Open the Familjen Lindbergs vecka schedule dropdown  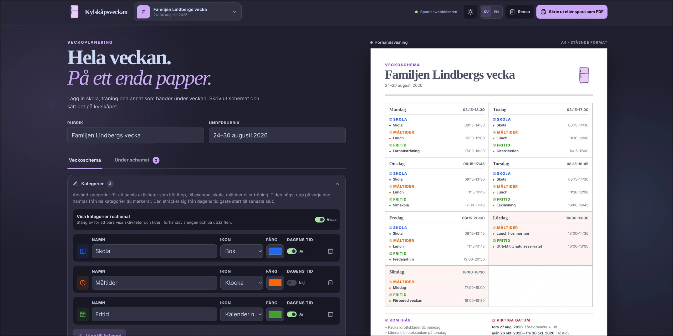coord(188,12)
